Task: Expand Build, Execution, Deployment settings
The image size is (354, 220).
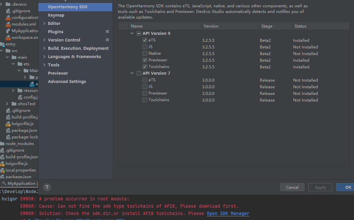Action: point(44,48)
